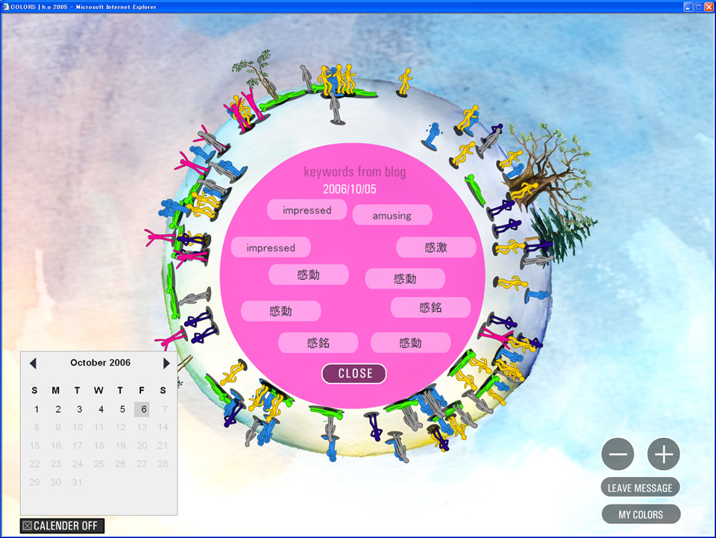Select highlighted October 6 date
The width and height of the screenshot is (716, 538).
[x=142, y=409]
